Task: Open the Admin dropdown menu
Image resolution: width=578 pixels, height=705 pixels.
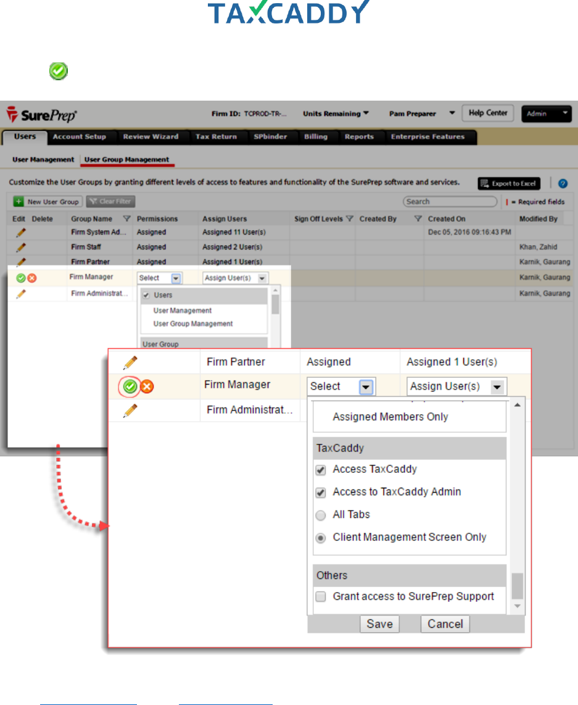Action: (x=546, y=114)
